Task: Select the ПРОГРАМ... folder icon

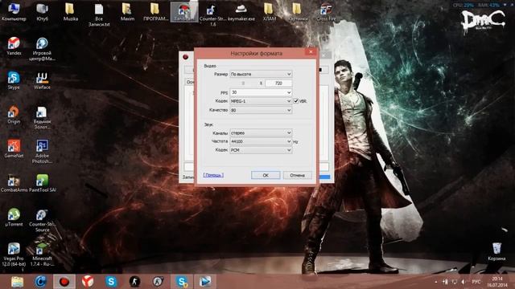Action: tap(155, 12)
